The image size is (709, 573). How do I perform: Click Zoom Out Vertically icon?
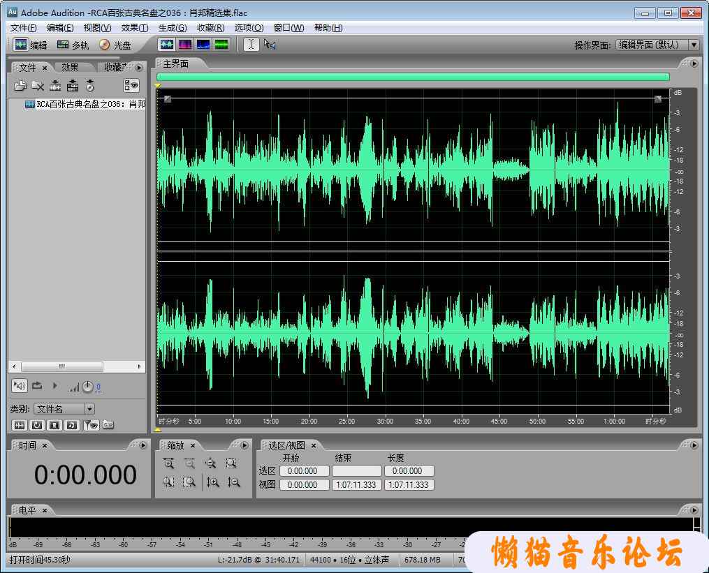tap(233, 482)
